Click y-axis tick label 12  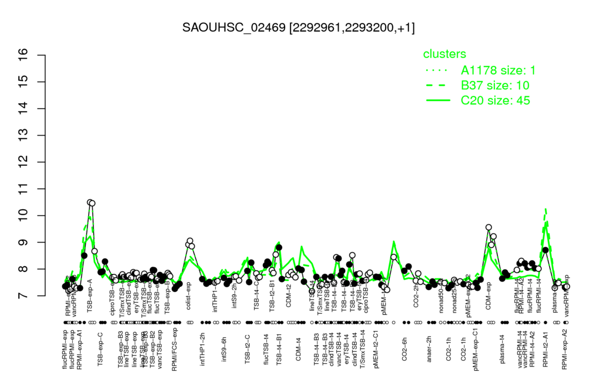23,162
